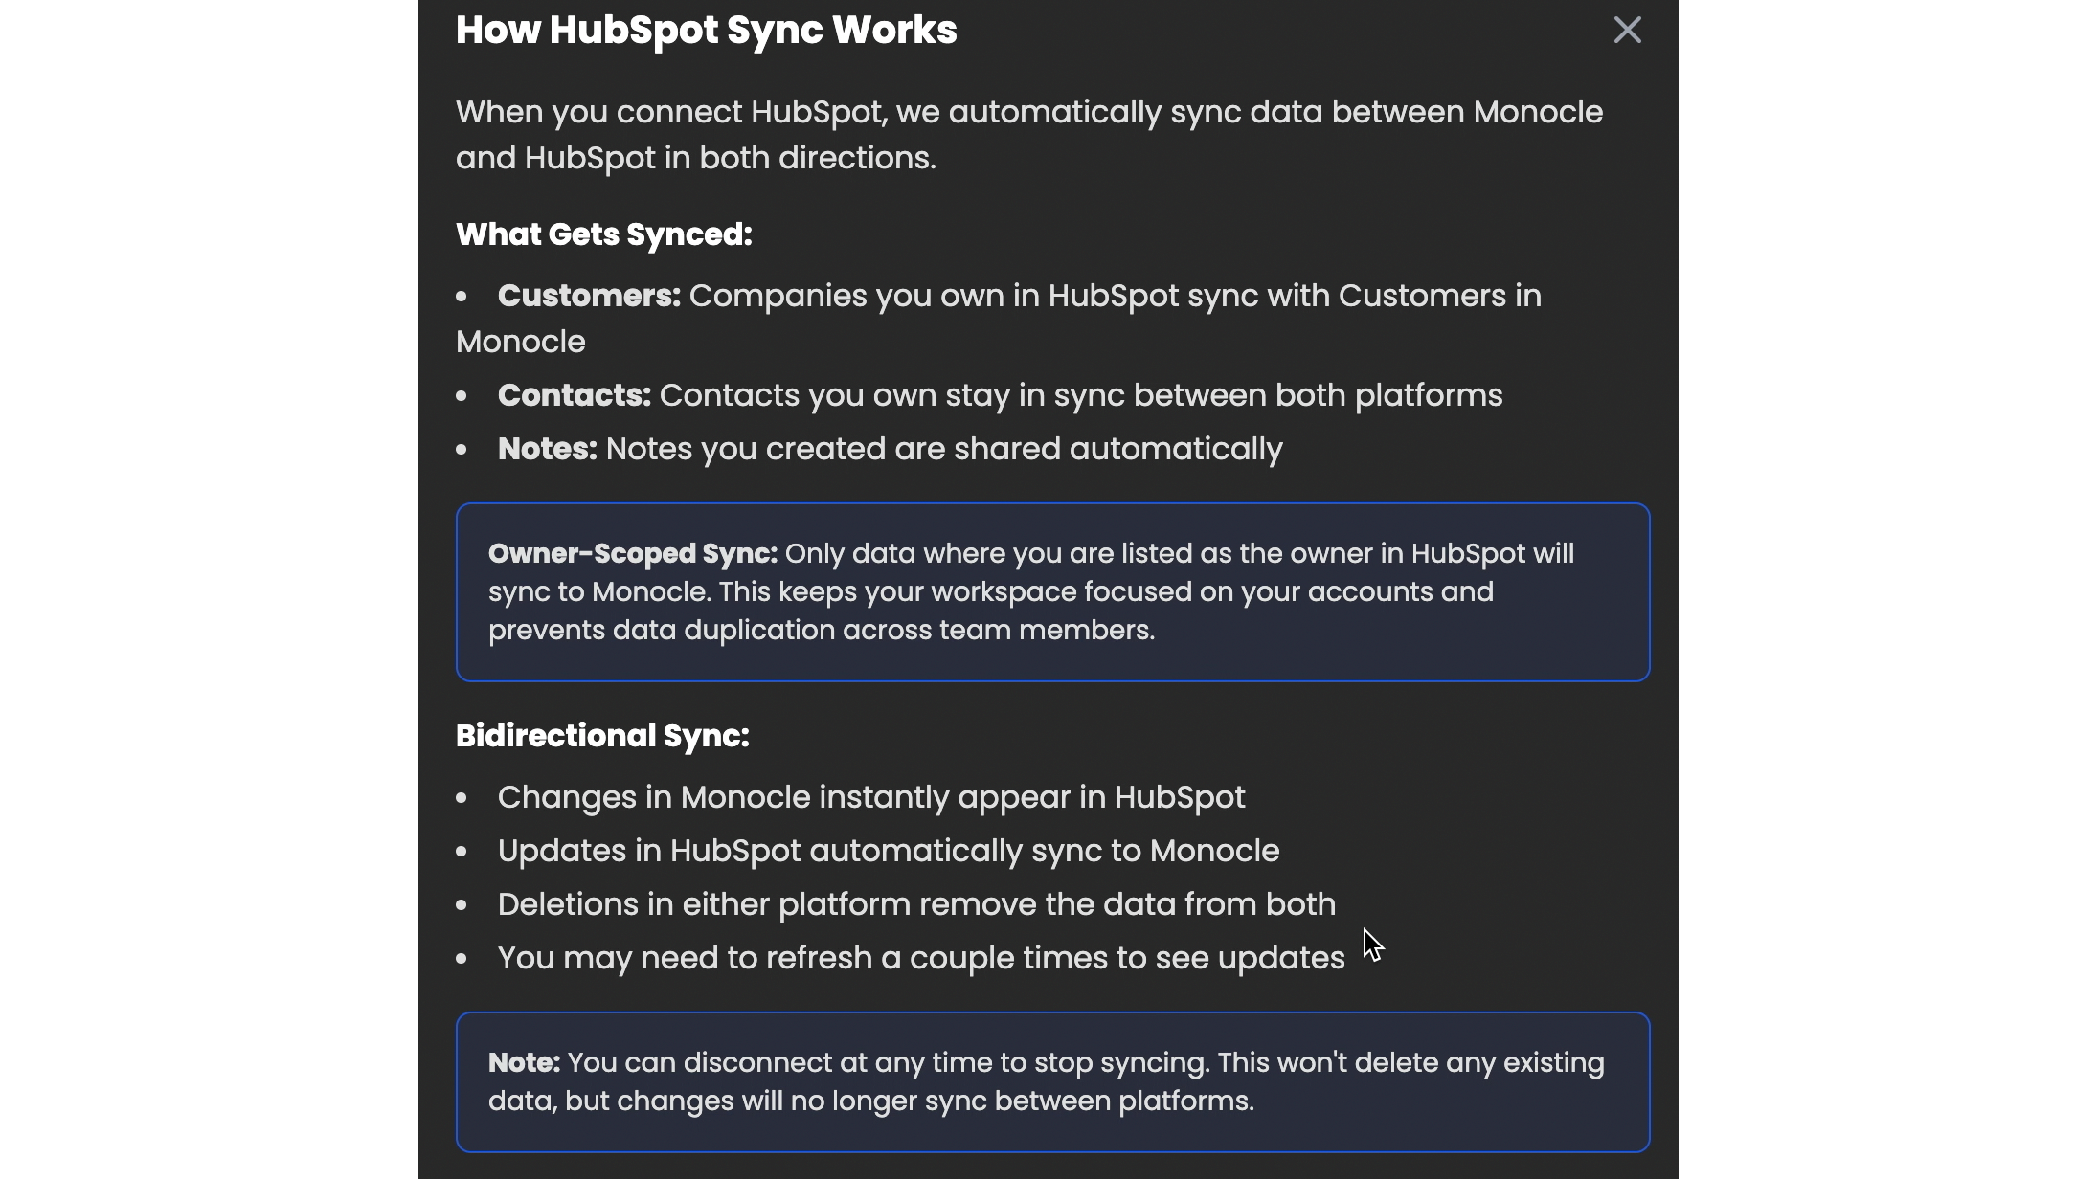Select the What Gets Synced heading
Image resolution: width=2098 pixels, height=1179 pixels.
[x=603, y=234]
